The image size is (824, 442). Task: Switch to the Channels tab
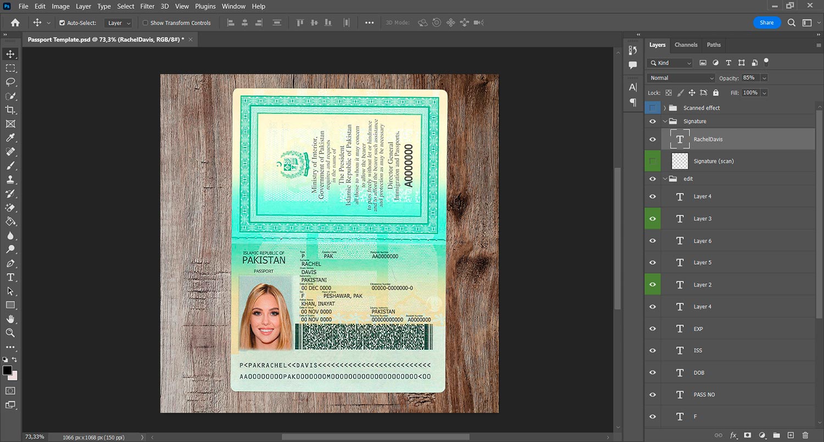(686, 45)
